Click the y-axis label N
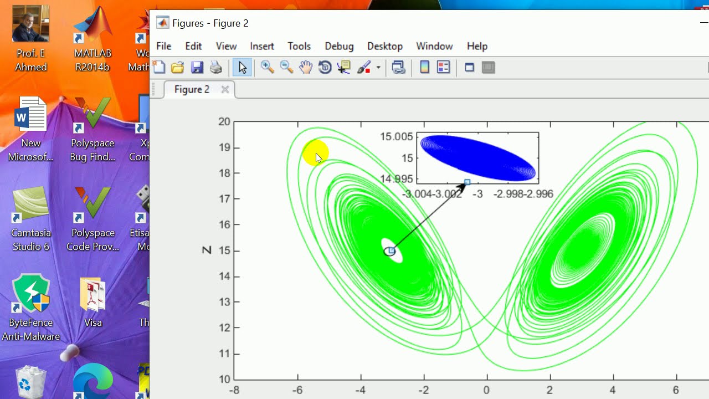709x399 pixels. 207,250
